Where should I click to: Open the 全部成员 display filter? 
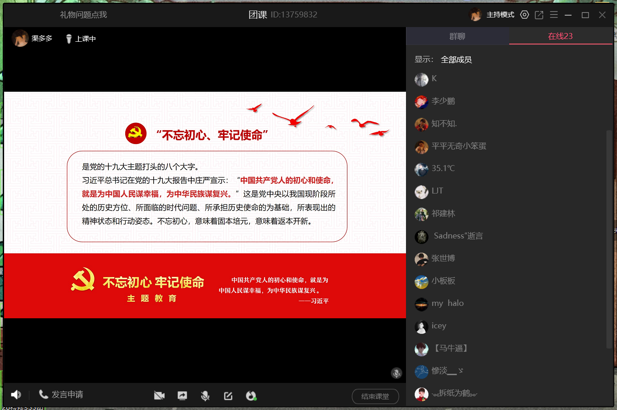coord(456,60)
